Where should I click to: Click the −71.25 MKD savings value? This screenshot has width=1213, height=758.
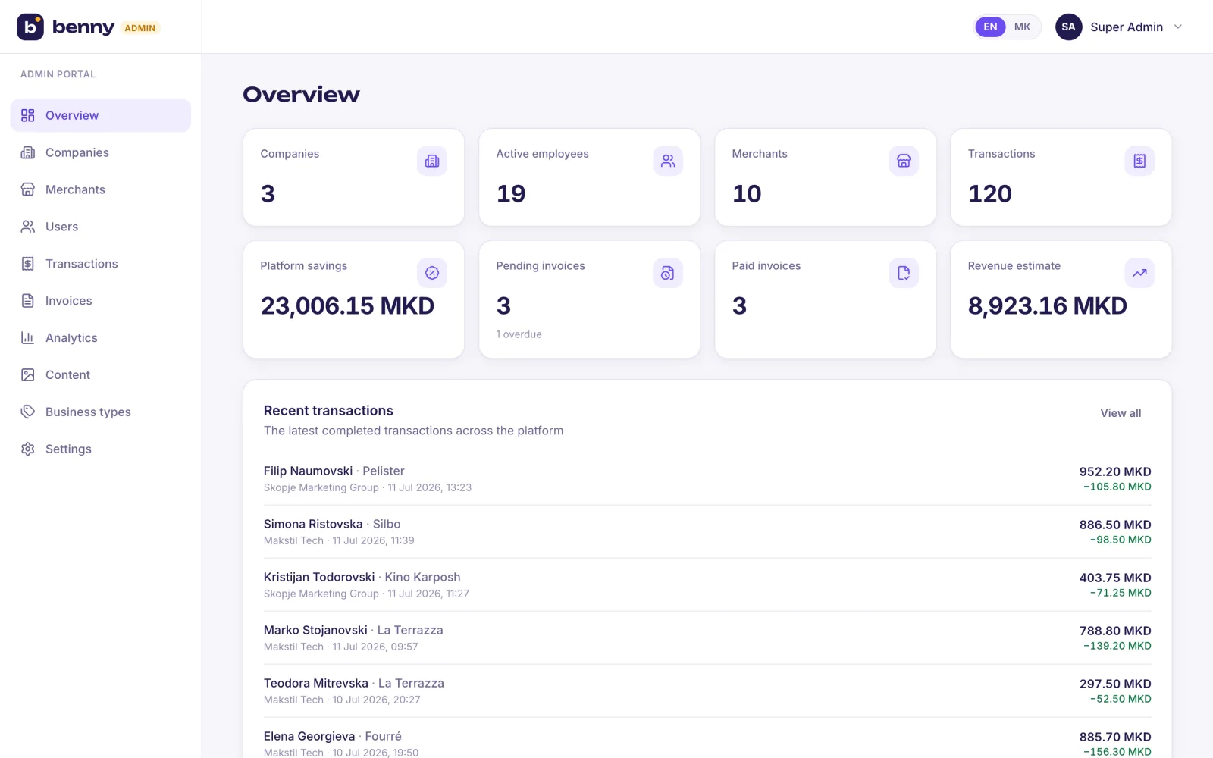tap(1121, 593)
